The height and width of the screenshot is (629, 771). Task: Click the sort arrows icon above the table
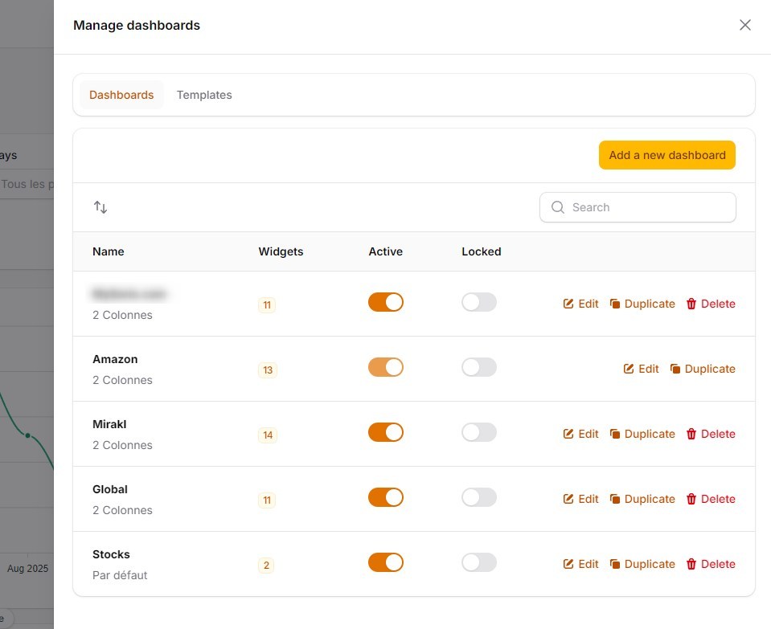tap(100, 206)
